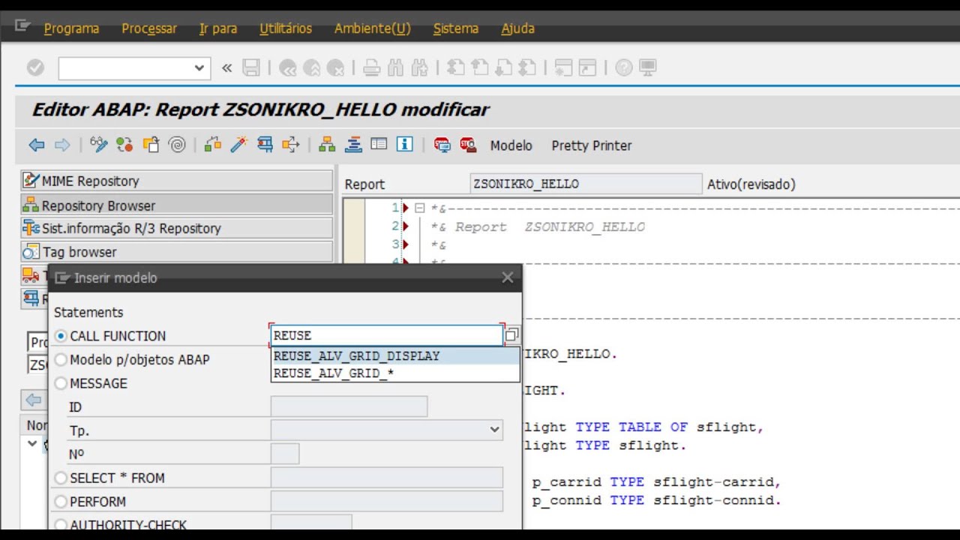Open the SAP window menu icon at top-left

(x=22, y=26)
